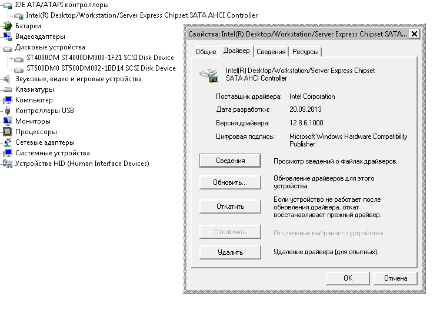Click the sound devices speaker icon
Screen dimensions: 440x323
[x=7, y=79]
